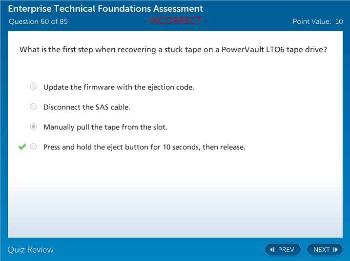Screen dimensions: 350x261
Task: Choose the 'Disconnect the SAS cable' radio option
Action: (x=33, y=107)
